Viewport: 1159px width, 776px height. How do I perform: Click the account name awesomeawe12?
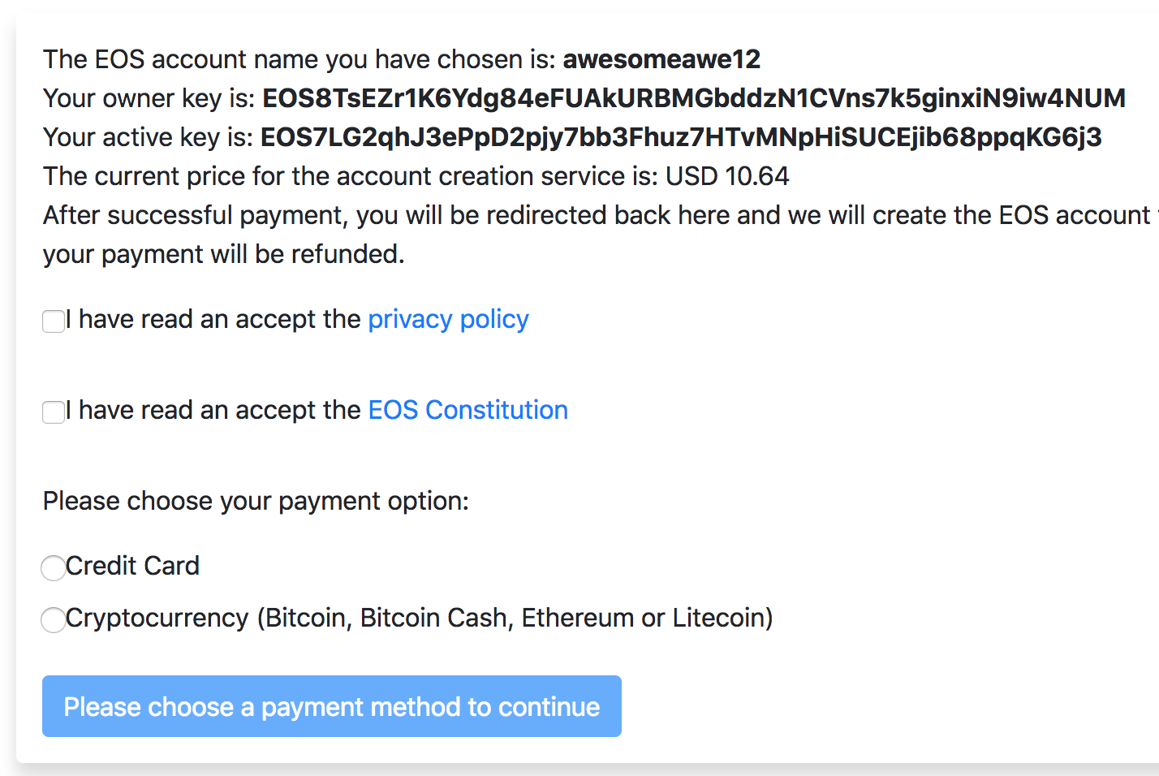[x=661, y=60]
